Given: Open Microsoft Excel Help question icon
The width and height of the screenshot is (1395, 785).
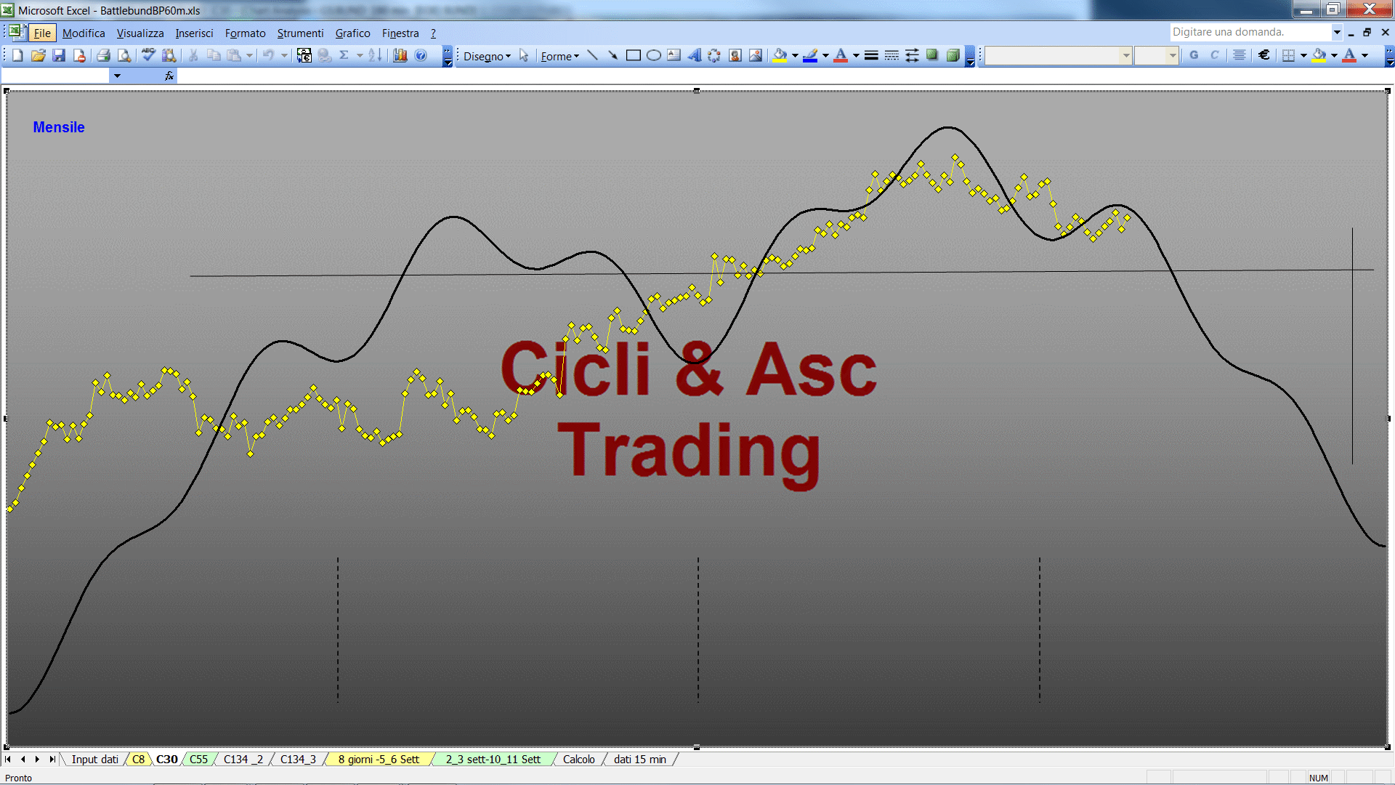Looking at the screenshot, I should (x=421, y=55).
